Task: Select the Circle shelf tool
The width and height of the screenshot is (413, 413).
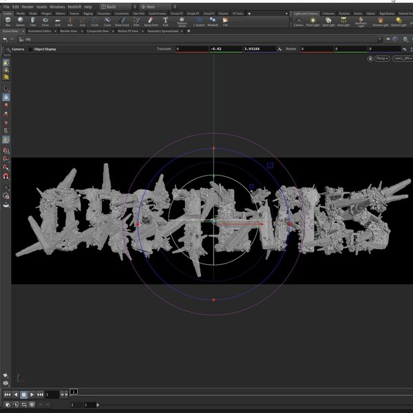Action: [95, 21]
